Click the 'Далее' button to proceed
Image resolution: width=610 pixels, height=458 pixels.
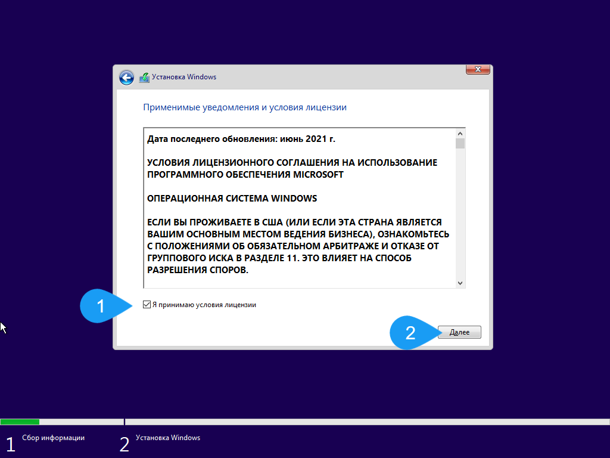459,332
